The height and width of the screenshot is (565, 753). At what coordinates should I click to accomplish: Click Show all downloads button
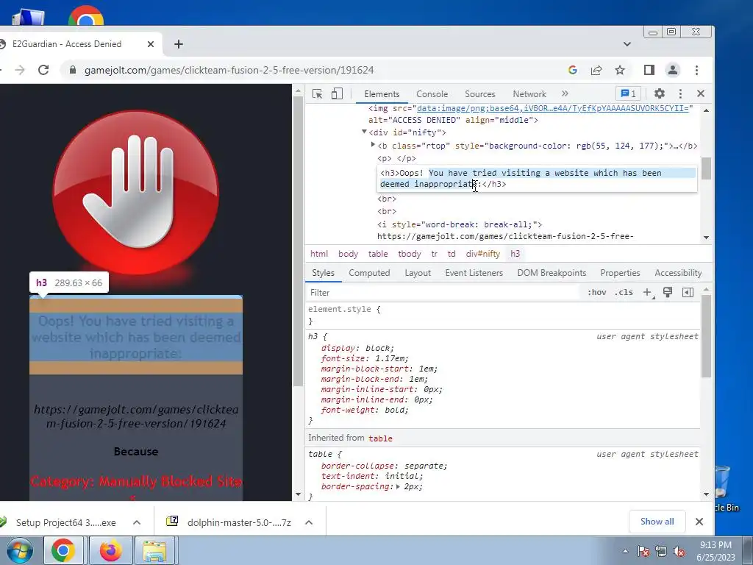tap(657, 522)
